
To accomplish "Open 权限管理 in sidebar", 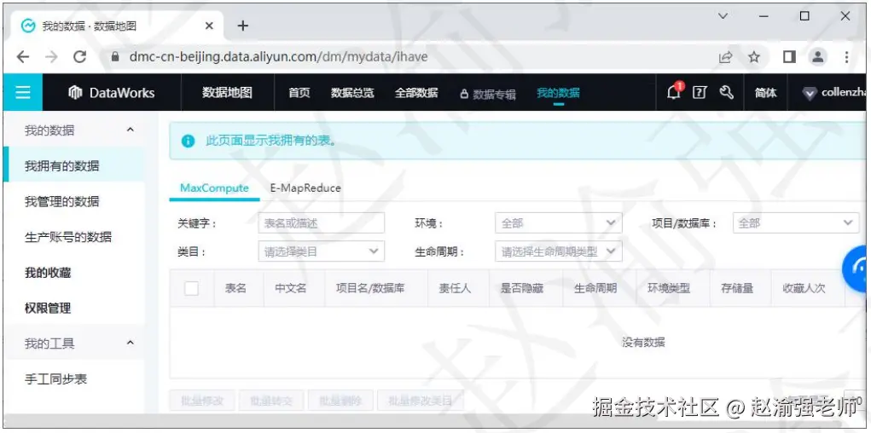I will 48,308.
